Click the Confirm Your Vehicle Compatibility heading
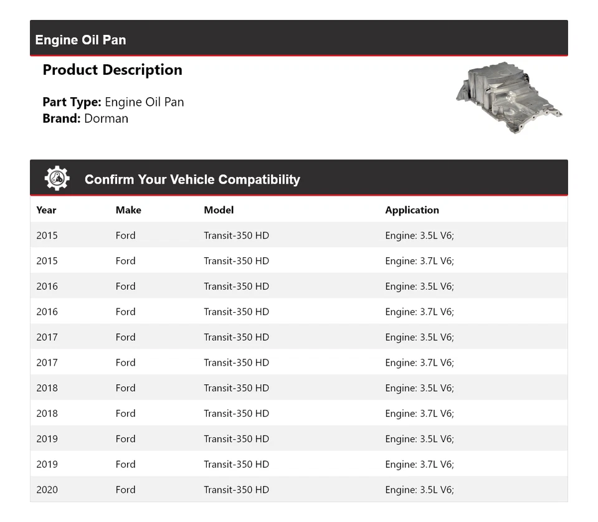 (192, 179)
